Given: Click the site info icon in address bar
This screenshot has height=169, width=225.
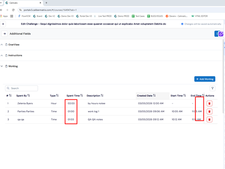Looking at the screenshot, I should pyautogui.click(x=20, y=10).
